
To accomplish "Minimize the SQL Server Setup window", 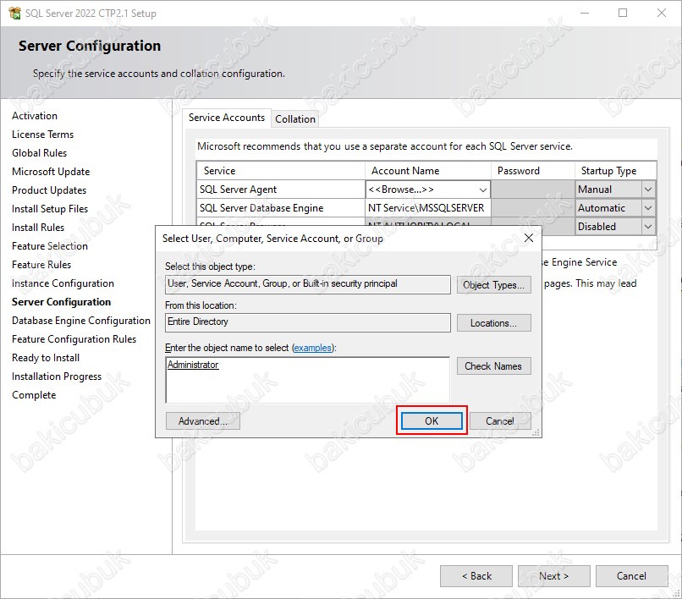I will tap(585, 13).
